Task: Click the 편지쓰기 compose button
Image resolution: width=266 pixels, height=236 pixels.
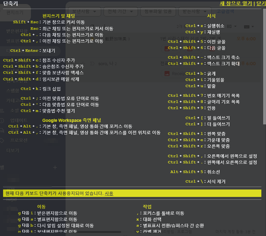Action: 15,12
